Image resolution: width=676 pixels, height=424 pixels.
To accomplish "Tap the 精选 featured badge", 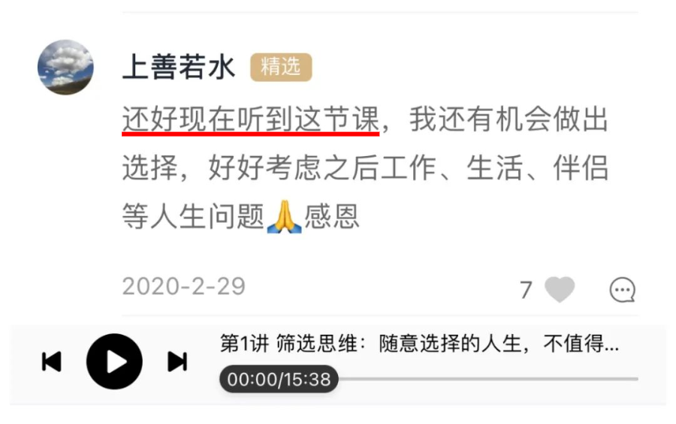I will pyautogui.click(x=281, y=68).
